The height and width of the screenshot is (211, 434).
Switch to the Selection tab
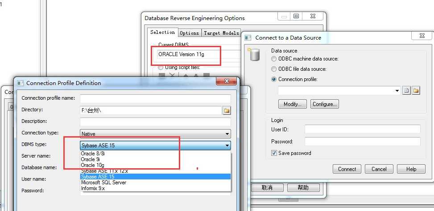point(163,32)
